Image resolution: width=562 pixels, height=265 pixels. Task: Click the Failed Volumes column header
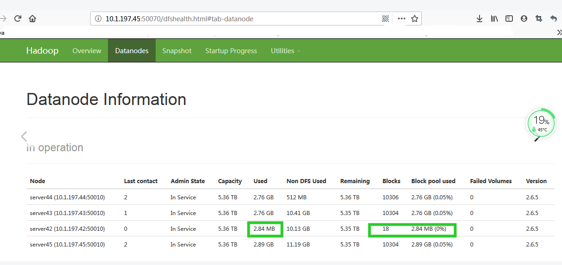click(x=491, y=181)
